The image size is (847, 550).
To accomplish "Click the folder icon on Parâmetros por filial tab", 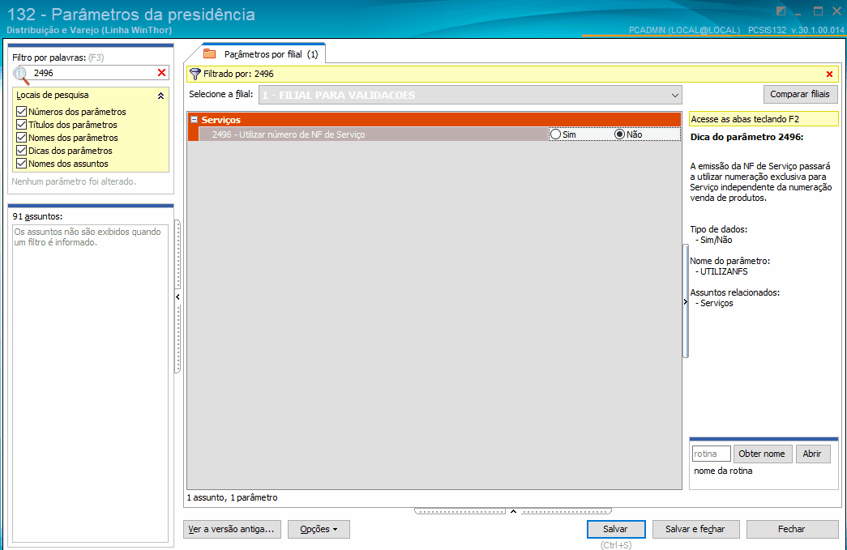I will point(210,53).
